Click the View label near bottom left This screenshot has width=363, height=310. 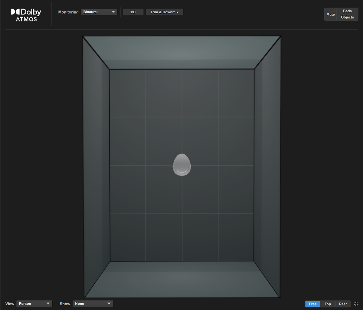pyautogui.click(x=10, y=304)
